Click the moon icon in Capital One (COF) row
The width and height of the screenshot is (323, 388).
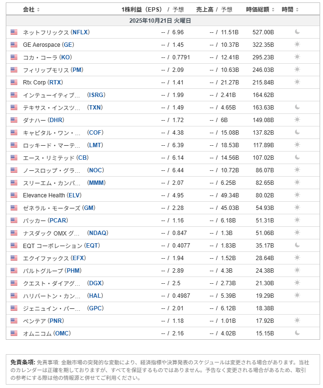[297, 132]
